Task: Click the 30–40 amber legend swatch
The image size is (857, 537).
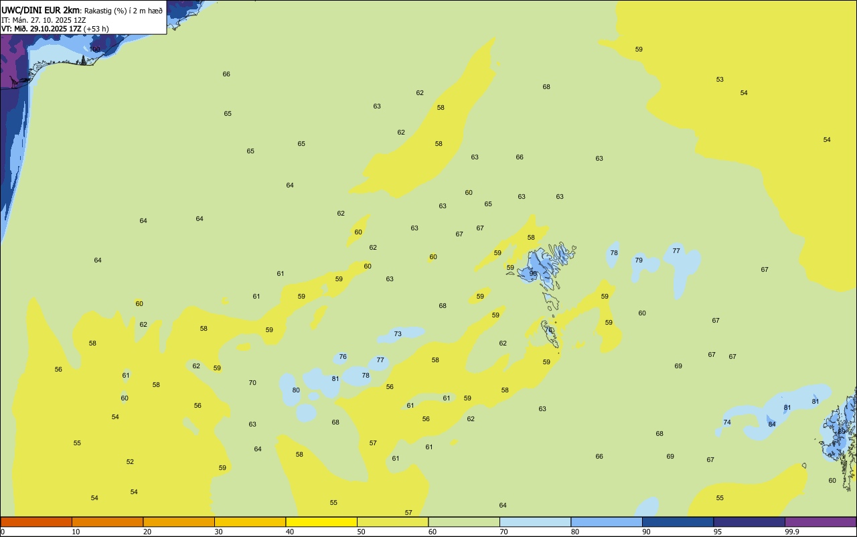Action: pyautogui.click(x=250, y=522)
